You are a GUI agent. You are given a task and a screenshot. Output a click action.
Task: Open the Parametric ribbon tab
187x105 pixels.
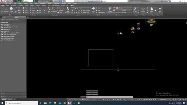(21, 5)
